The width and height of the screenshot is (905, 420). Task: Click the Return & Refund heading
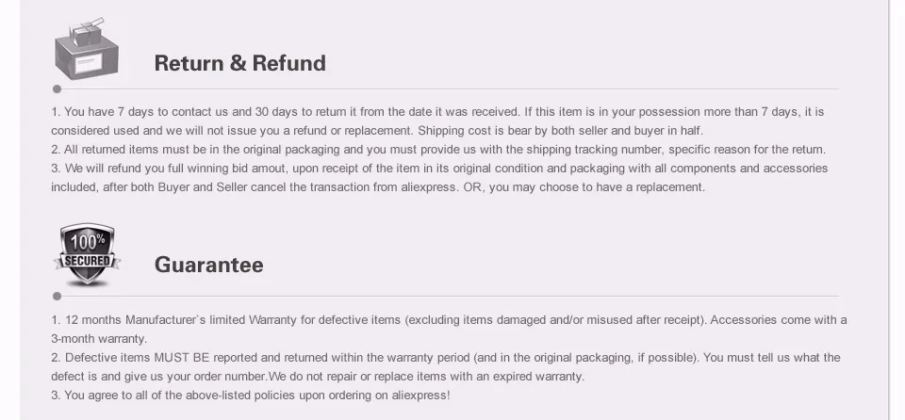[x=240, y=63]
